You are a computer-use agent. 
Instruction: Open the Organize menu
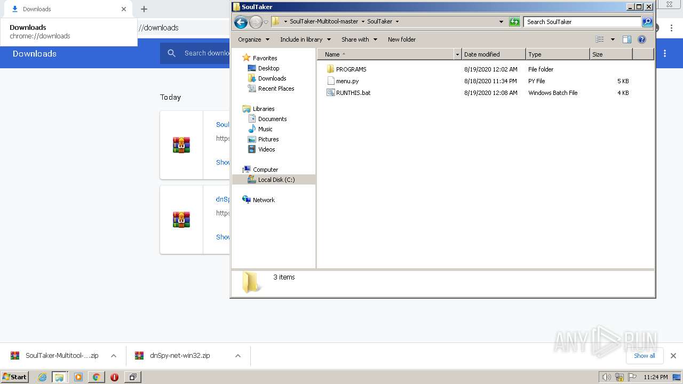[x=253, y=39]
